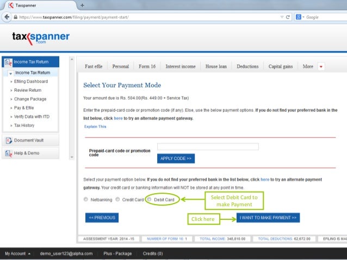Open Efiling Dashboard in sidebar
Viewport: 347px width, 260px height.
(x=31, y=81)
